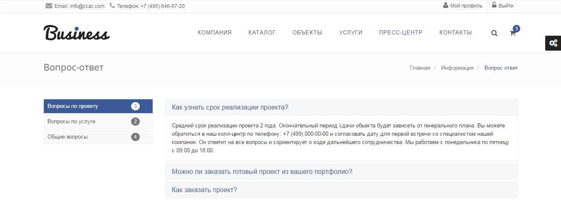Open the КАТАЛОГ menu item

[x=262, y=32]
